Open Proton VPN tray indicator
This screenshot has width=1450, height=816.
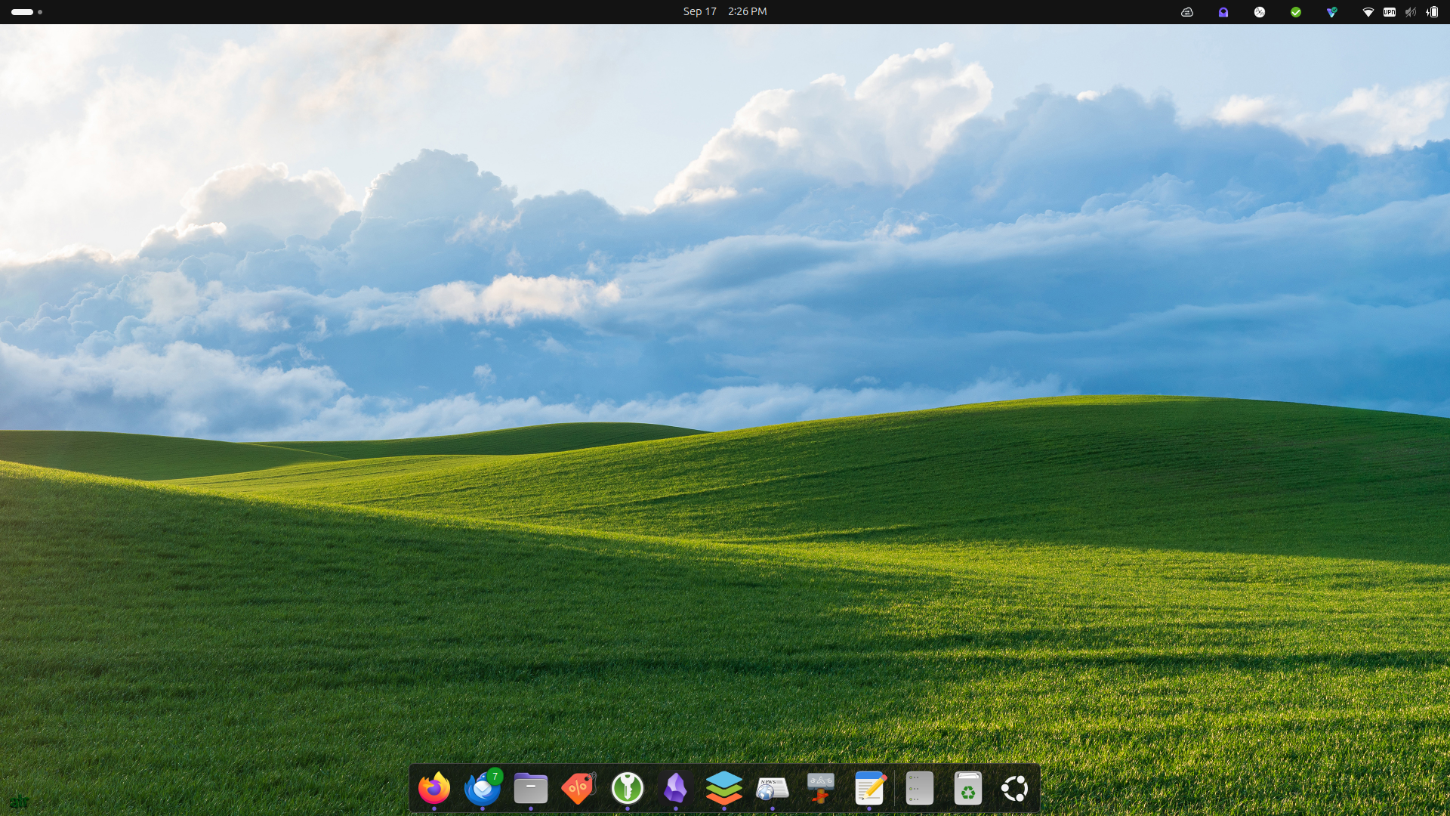(x=1332, y=11)
